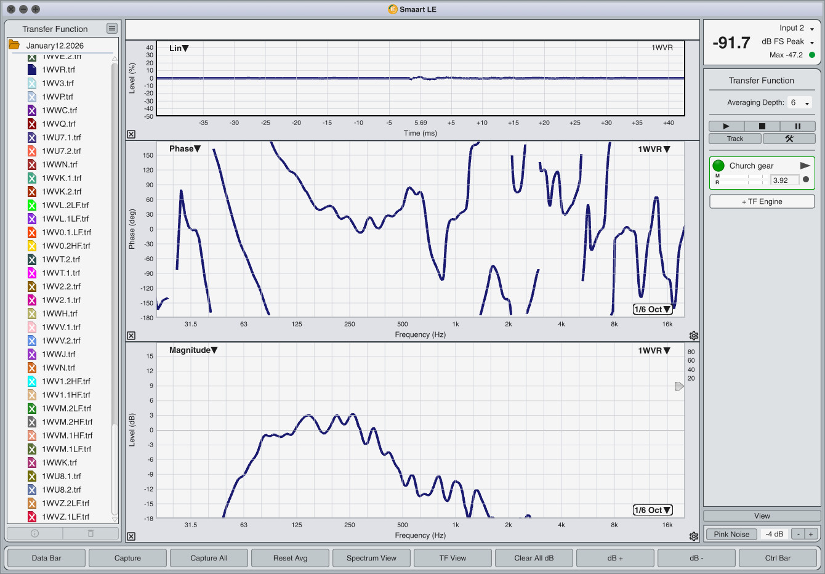The height and width of the screenshot is (574, 825).
Task: Pause measurement with the pause button
Action: [797, 126]
